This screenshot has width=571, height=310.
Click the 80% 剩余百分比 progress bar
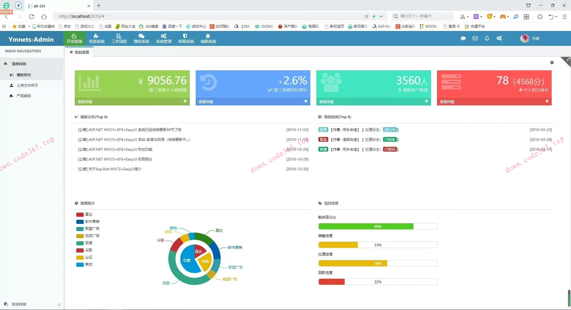[x=377, y=227]
